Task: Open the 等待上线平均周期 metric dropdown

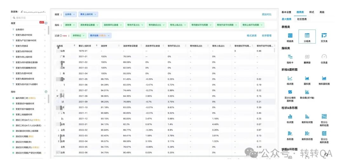Action: tap(252, 25)
